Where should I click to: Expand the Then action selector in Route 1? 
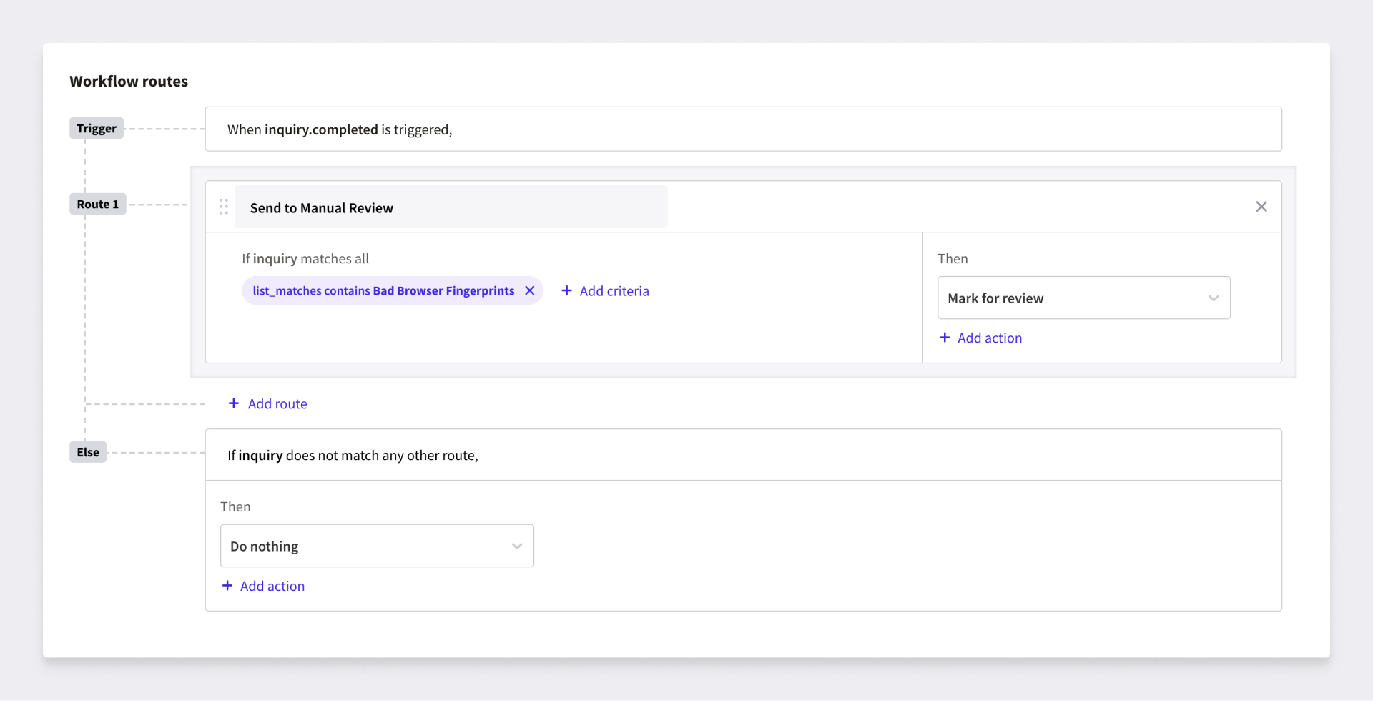(x=1083, y=298)
